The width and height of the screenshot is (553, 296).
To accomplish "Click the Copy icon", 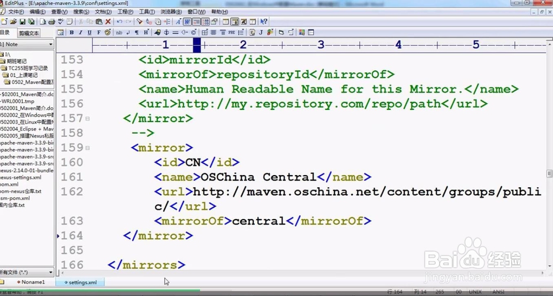I will pyautogui.click(x=90, y=22).
